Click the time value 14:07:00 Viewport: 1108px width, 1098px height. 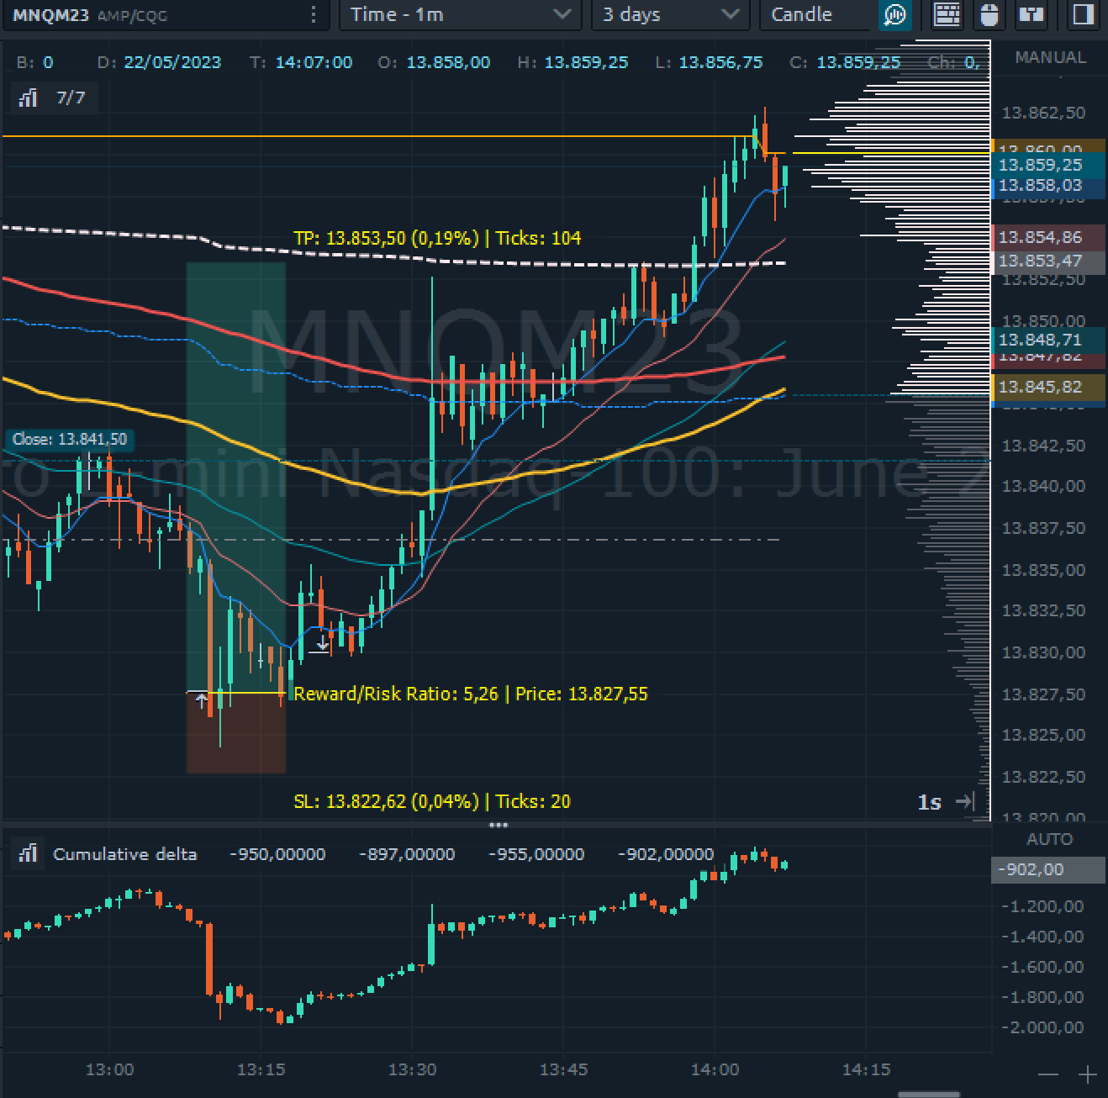(314, 62)
